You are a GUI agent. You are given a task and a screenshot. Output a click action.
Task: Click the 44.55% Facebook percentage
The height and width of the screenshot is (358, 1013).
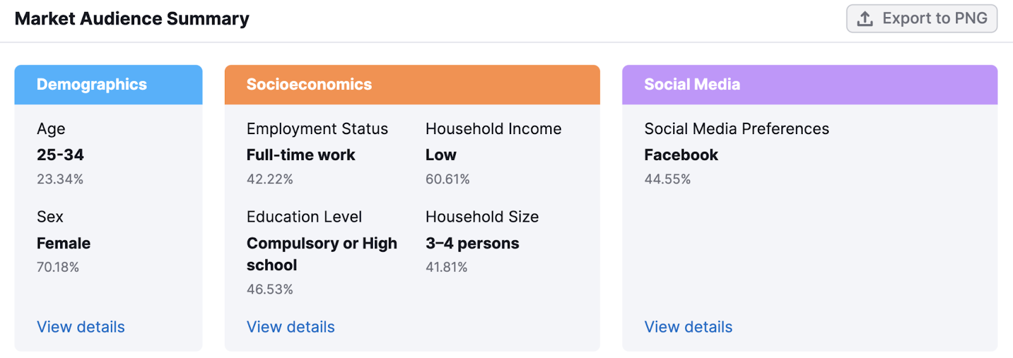tap(667, 180)
